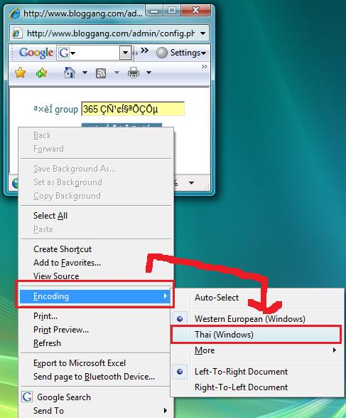Click Google Search icon in context menu

pos(27,397)
